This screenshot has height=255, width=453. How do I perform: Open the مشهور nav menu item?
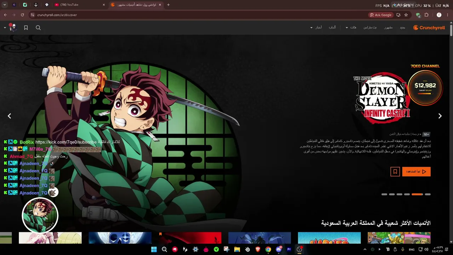pyautogui.click(x=388, y=28)
